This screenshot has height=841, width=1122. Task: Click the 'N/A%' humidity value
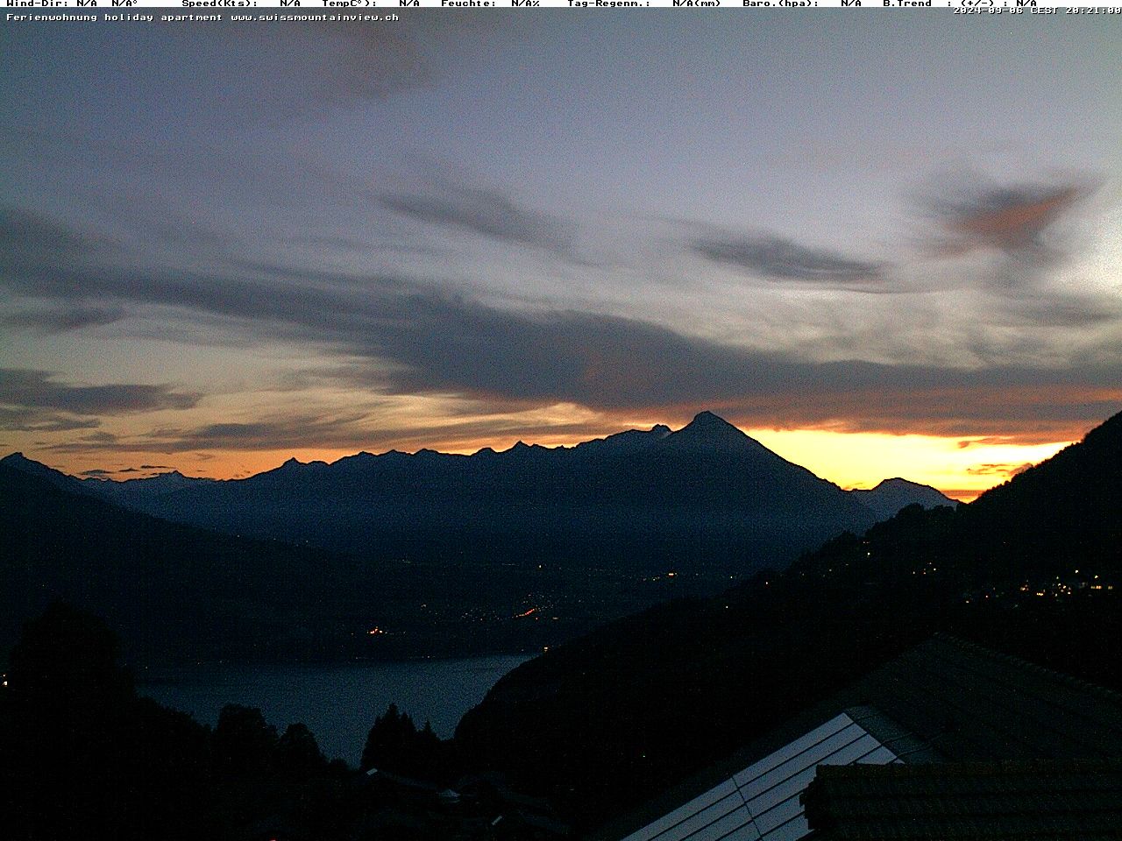point(525,4)
